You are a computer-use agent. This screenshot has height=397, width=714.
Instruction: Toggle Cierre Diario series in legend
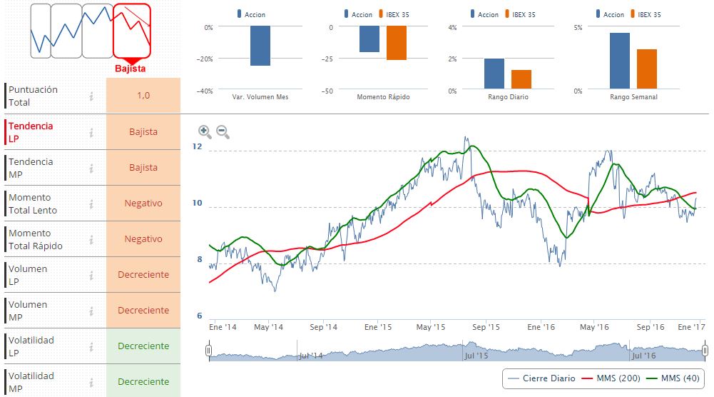point(544,378)
